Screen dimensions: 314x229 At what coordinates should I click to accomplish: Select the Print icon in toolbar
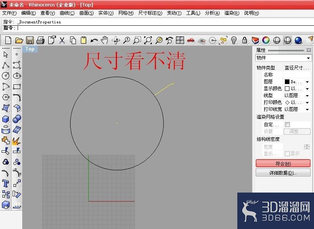(41, 40)
